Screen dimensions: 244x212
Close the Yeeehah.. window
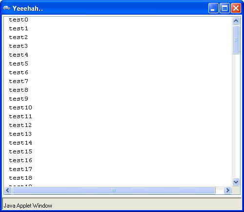236,8
